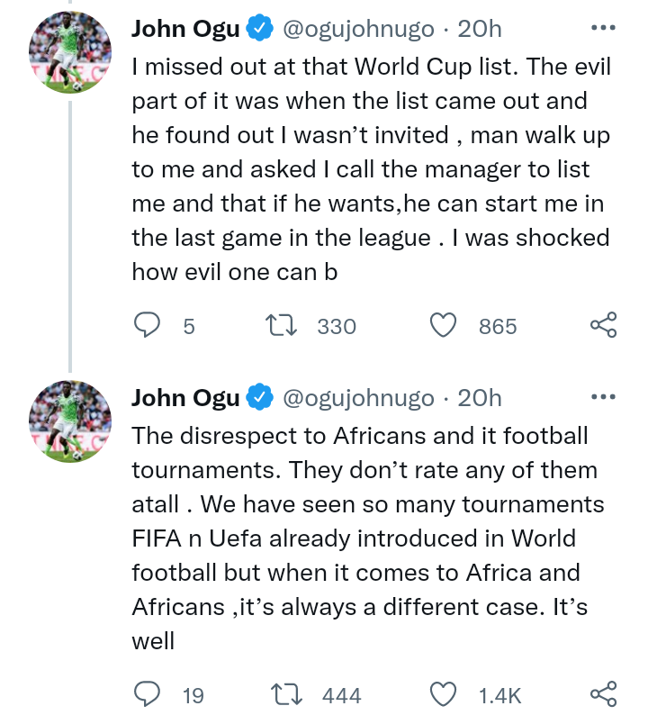This screenshot has height=724, width=648.
Task: Open the tweet text about the World Cup list
Action: click(369, 169)
